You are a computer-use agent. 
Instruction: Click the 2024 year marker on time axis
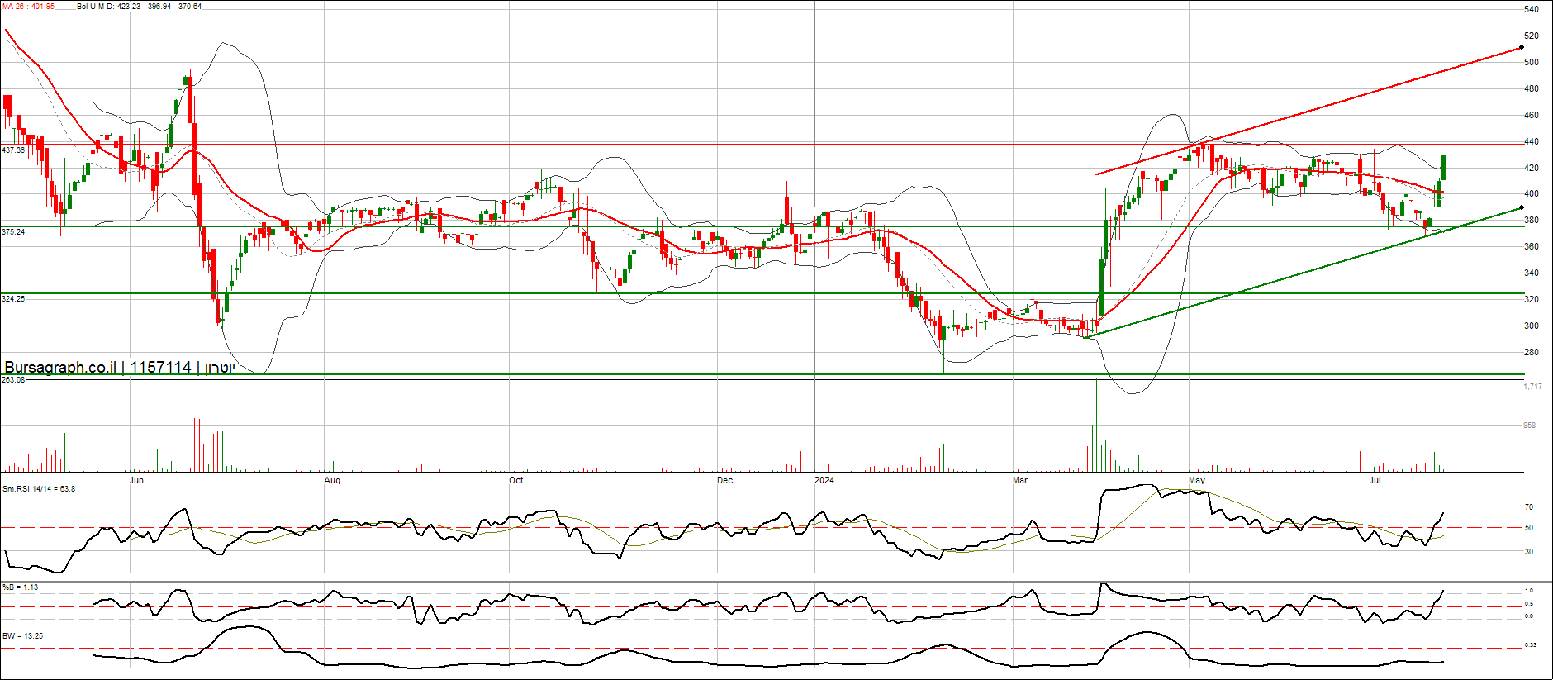824,480
